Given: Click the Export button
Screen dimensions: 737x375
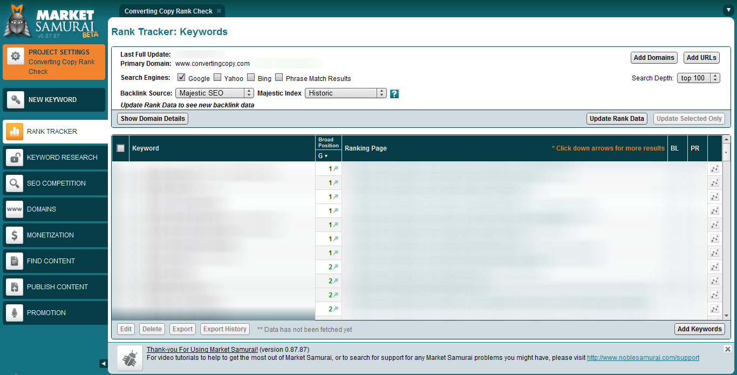Looking at the screenshot, I should click(x=182, y=329).
